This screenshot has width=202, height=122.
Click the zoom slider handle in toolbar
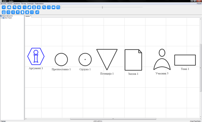point(103,7)
